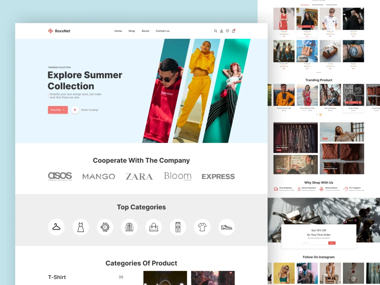Open the user account icon
Image resolution: width=380 pixels, height=285 pixels.
222,31
